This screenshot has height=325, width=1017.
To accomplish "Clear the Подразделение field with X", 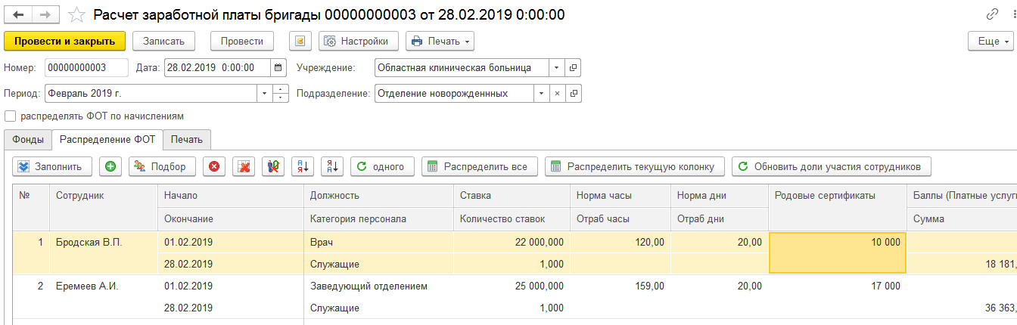I will click(x=557, y=94).
